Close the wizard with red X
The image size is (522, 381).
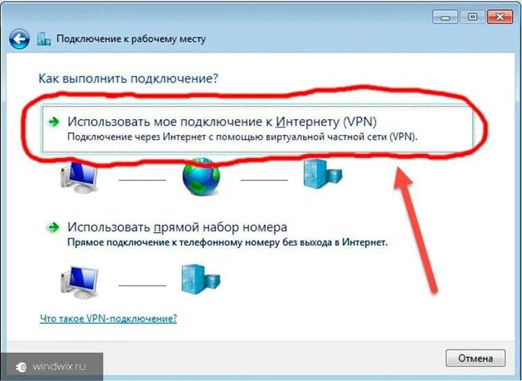click(500, 17)
